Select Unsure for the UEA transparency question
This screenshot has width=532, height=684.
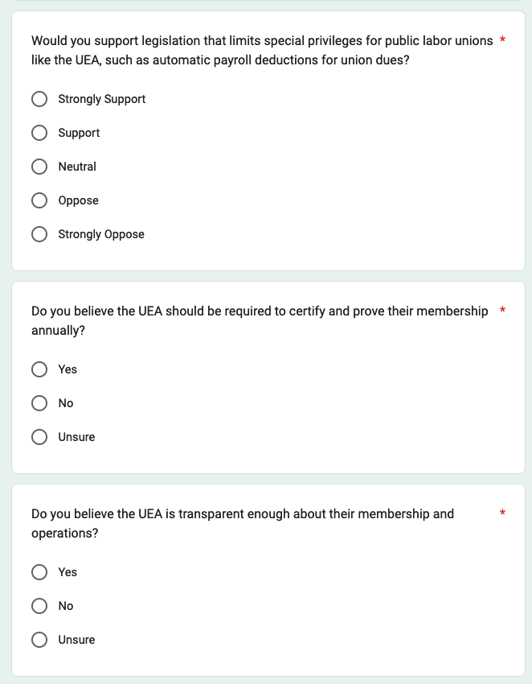[x=39, y=640]
